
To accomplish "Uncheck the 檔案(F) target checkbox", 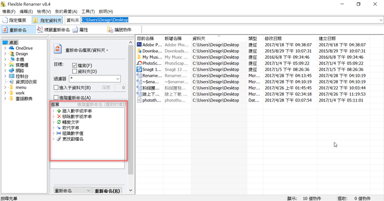I will tap(74, 66).
